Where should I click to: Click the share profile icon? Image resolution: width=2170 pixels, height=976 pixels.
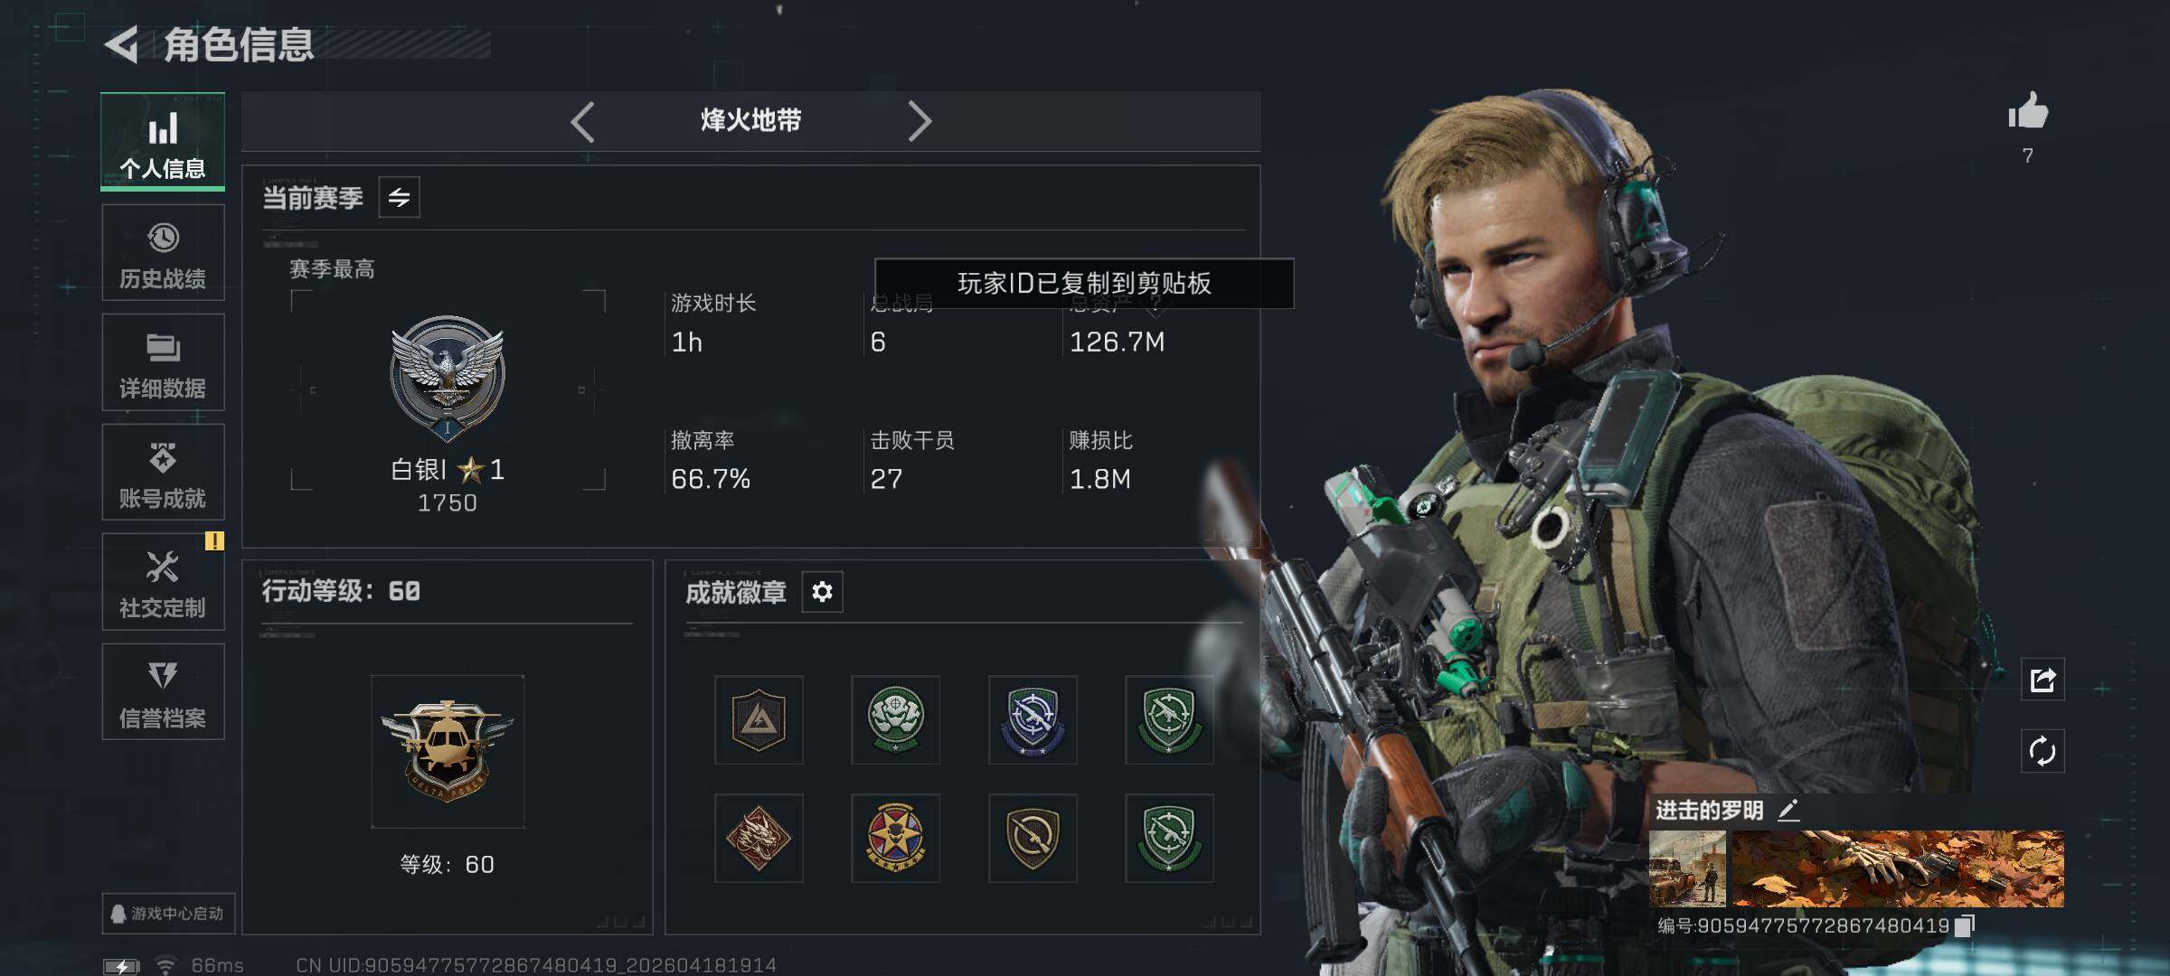pyautogui.click(x=2043, y=680)
